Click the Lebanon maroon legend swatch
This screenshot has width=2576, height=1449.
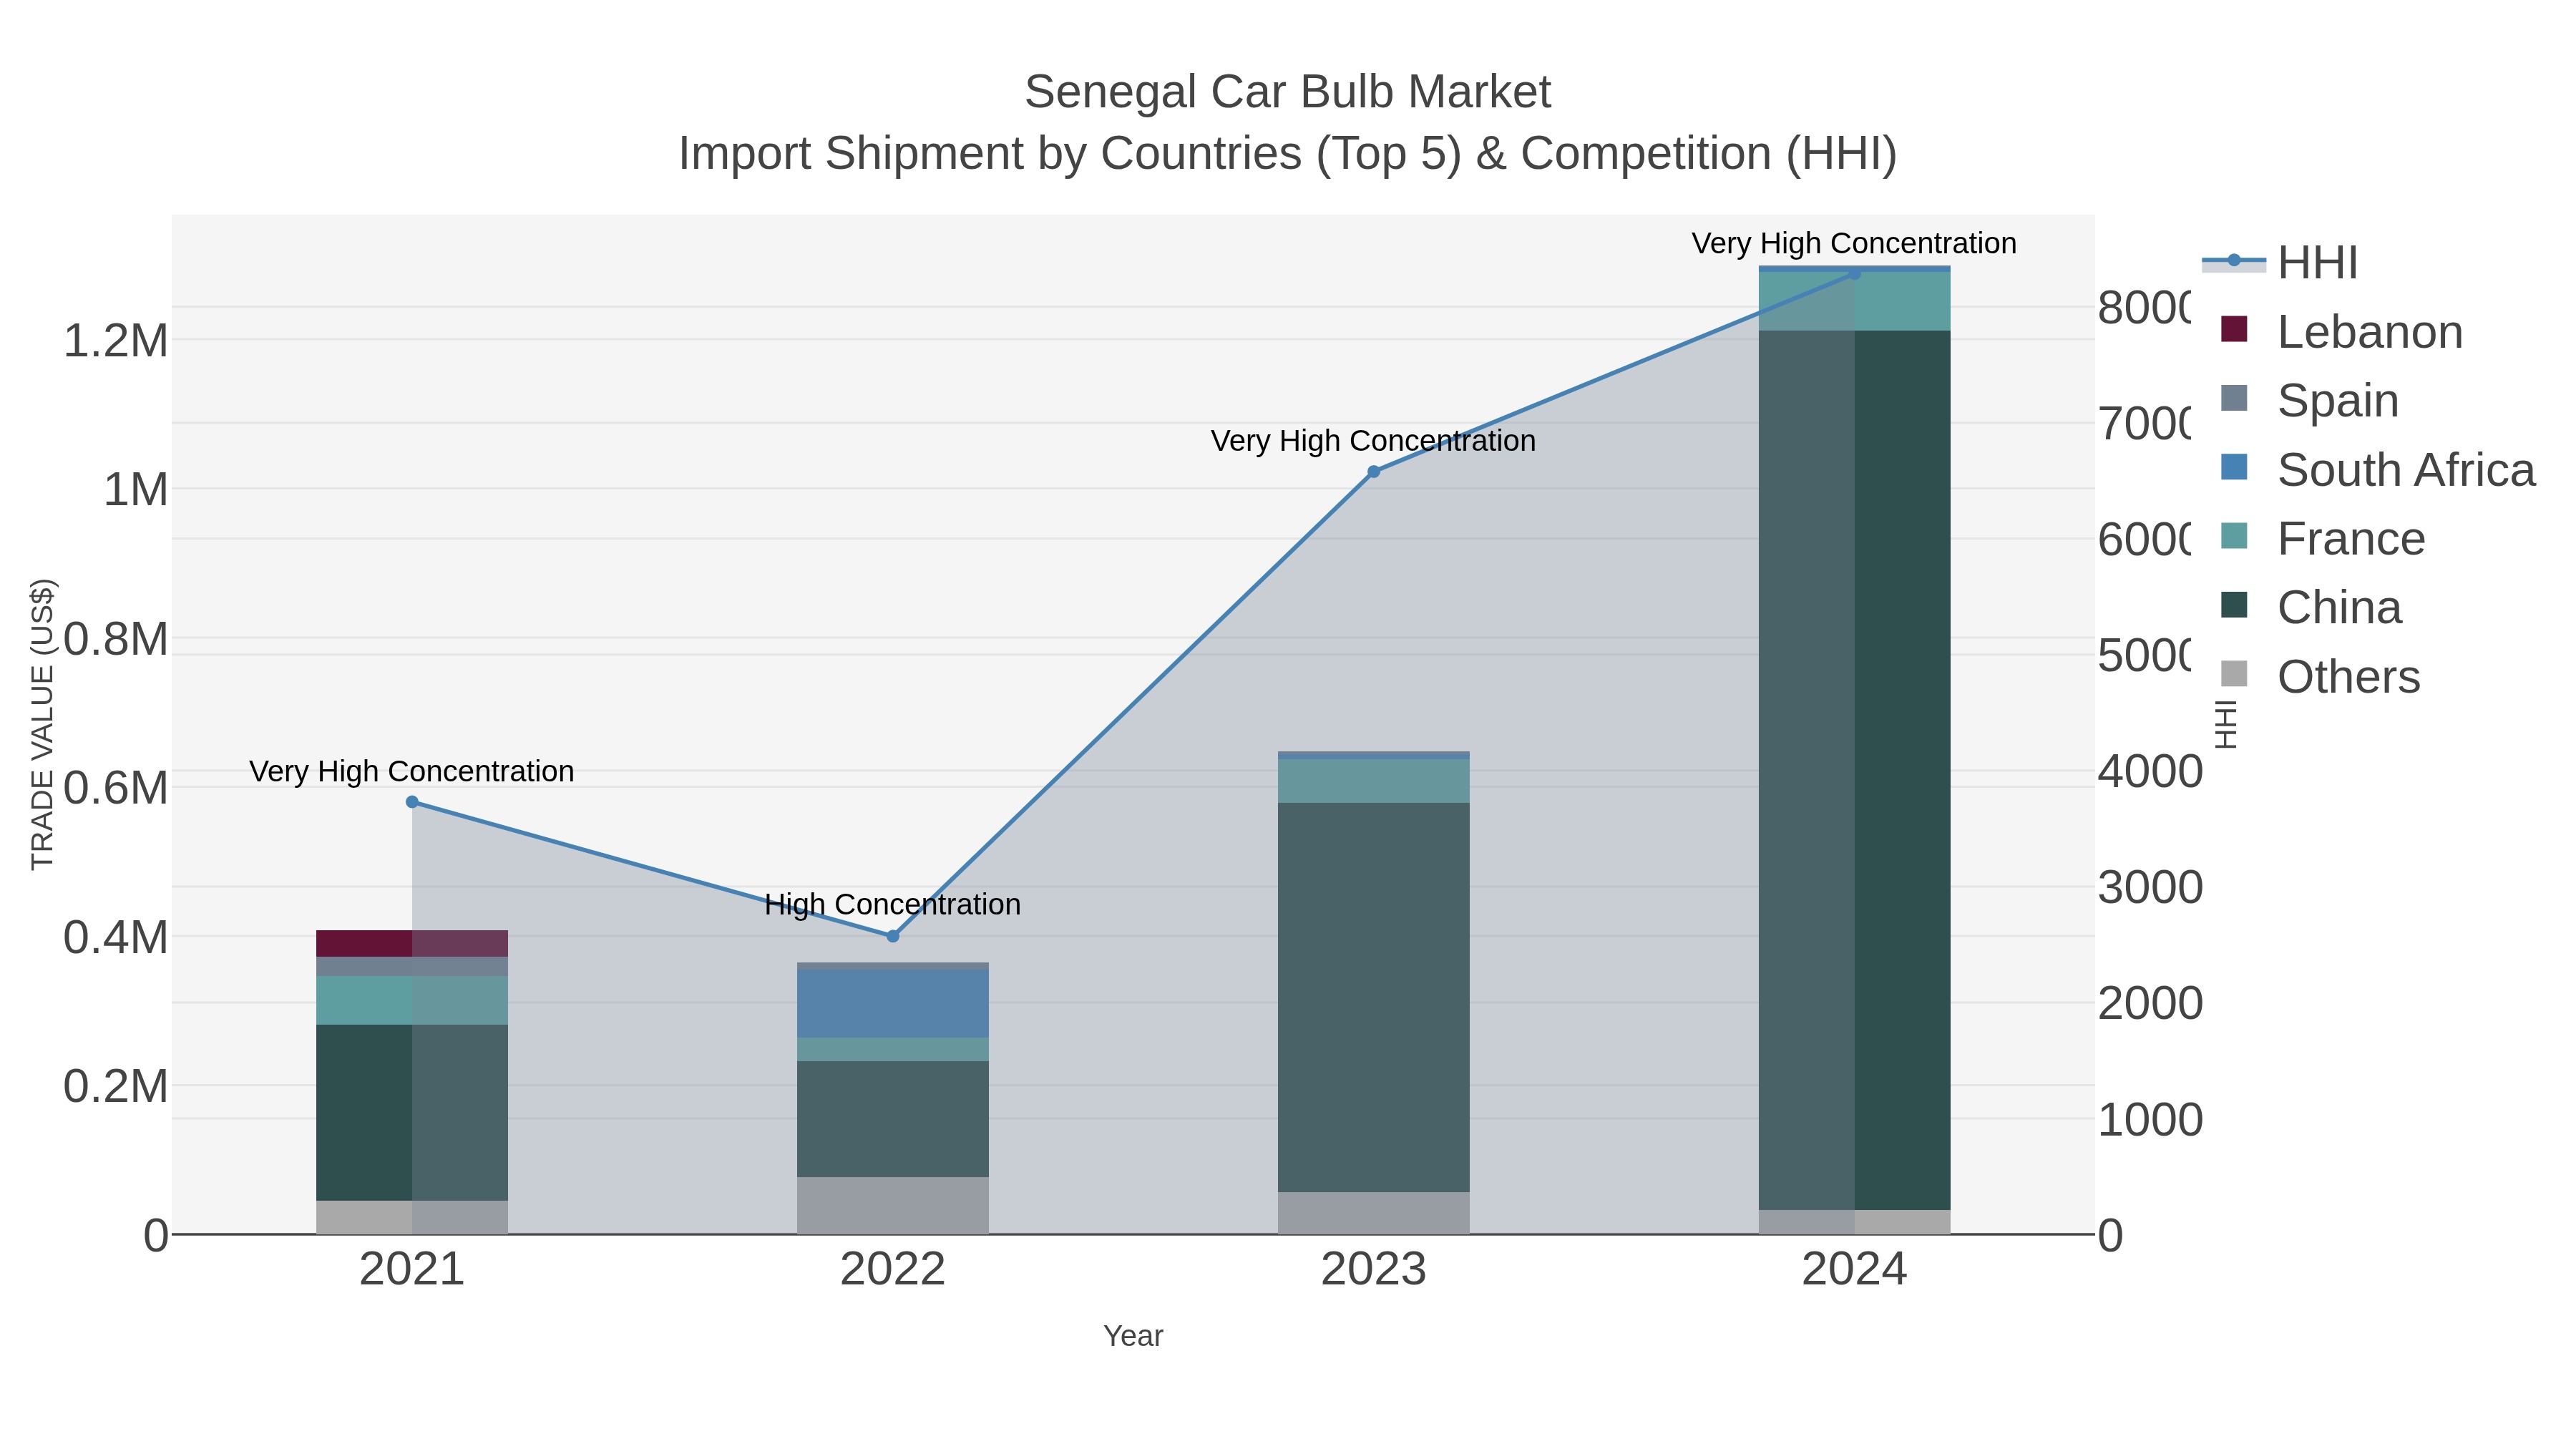[2234, 329]
